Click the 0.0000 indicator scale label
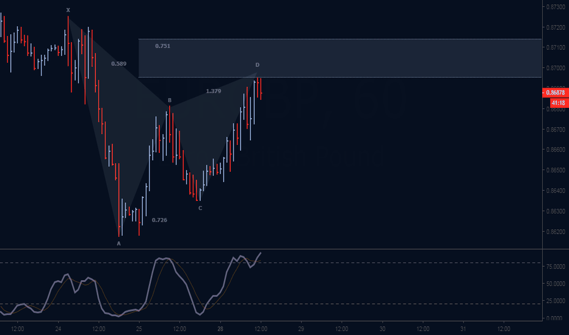569x335 pixels. pos(556,319)
